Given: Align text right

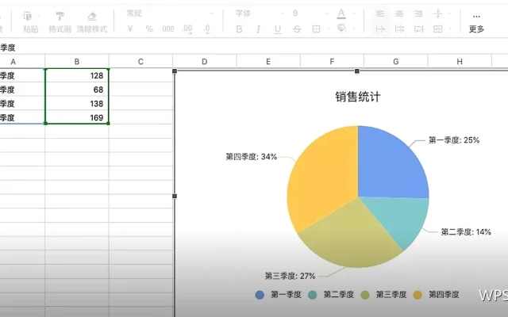Looking at the screenshot, I should tap(418, 13).
